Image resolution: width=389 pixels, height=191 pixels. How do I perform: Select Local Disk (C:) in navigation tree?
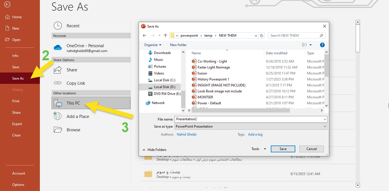164,80
